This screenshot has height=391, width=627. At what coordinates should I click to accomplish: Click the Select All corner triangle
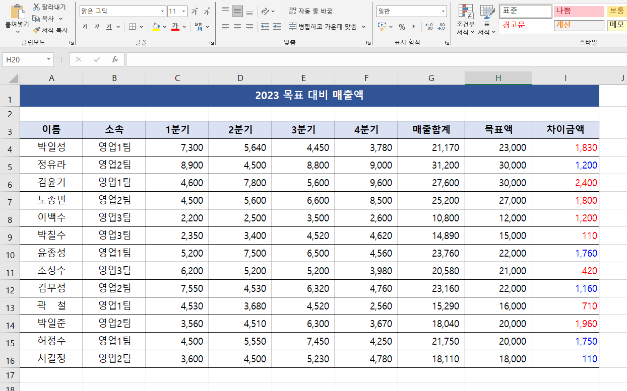(14, 78)
